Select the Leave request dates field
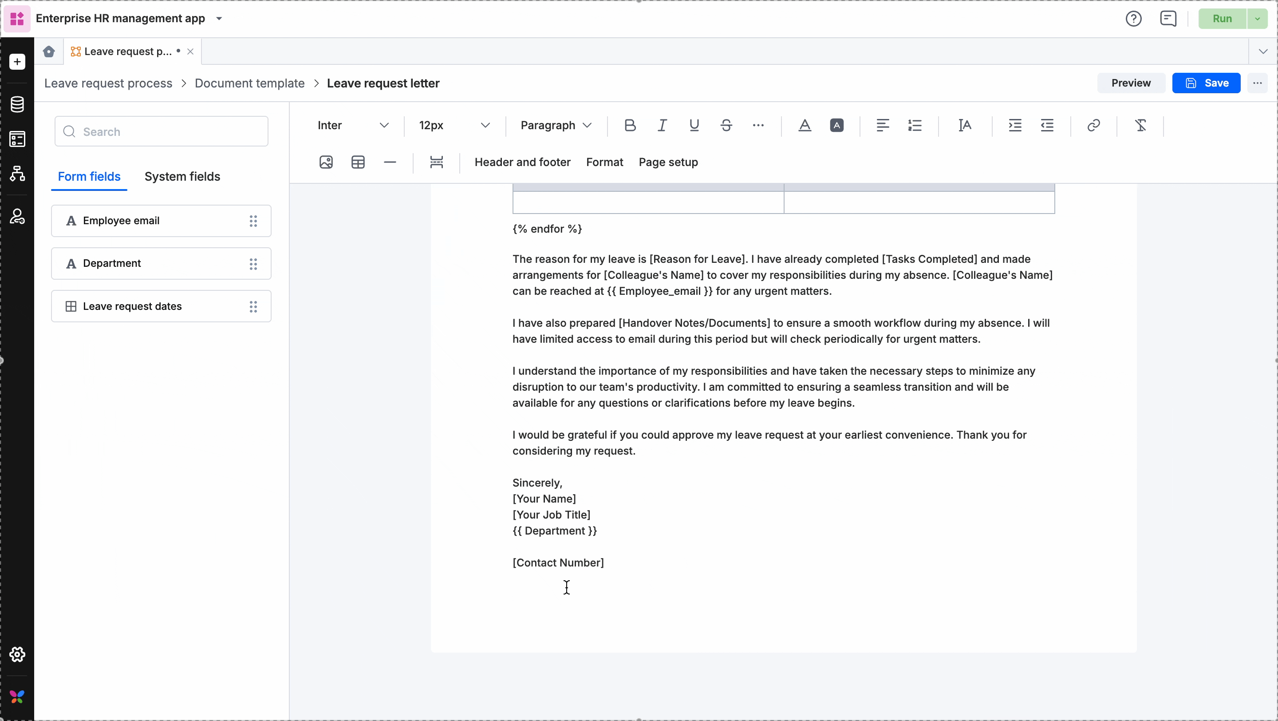Screen dimensions: 1278x721 pyautogui.click(x=161, y=307)
